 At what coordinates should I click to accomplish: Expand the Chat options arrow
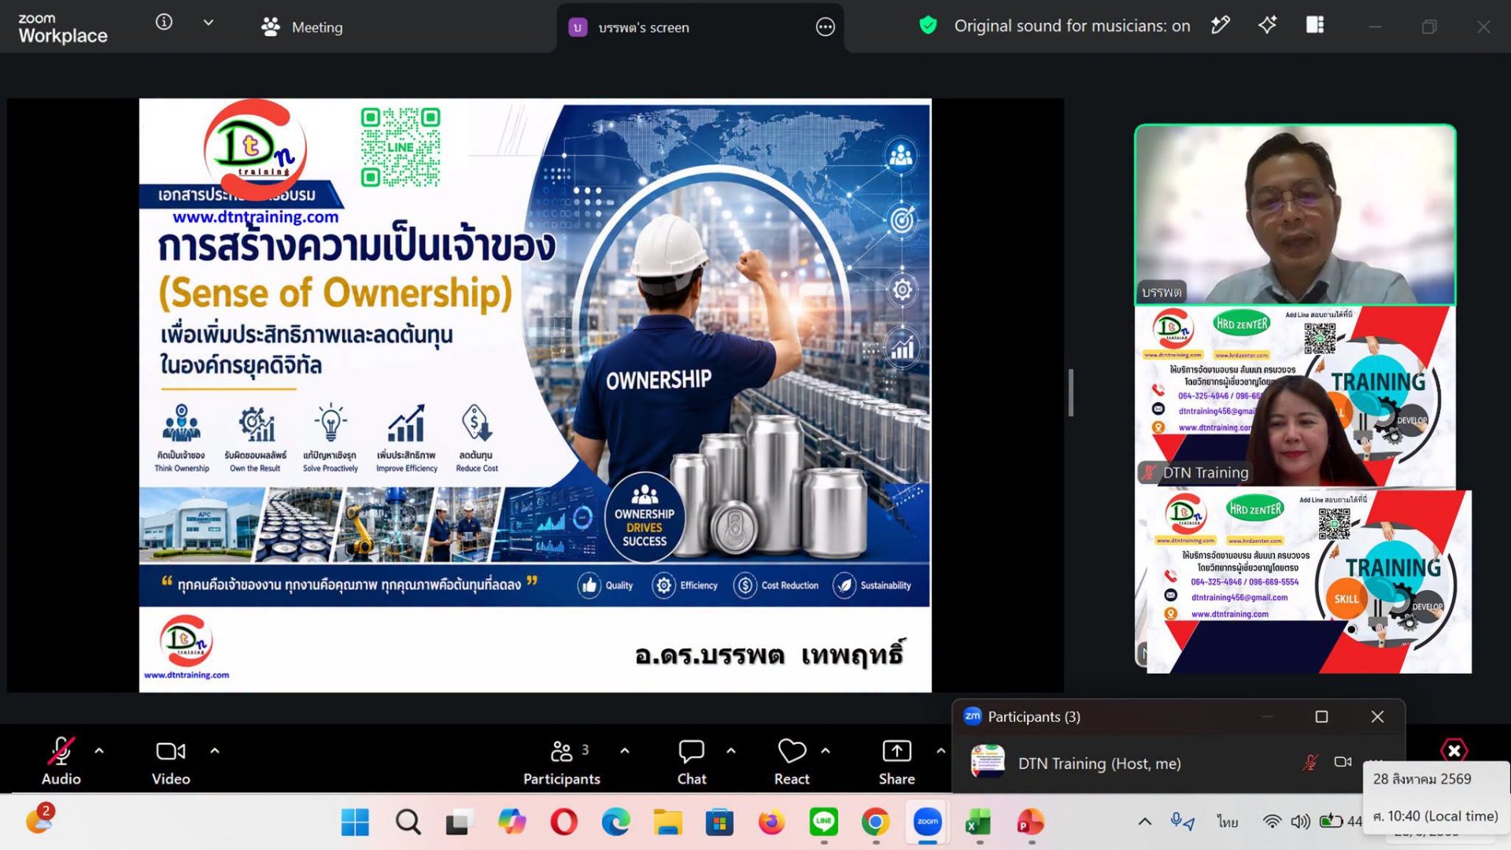point(731,751)
